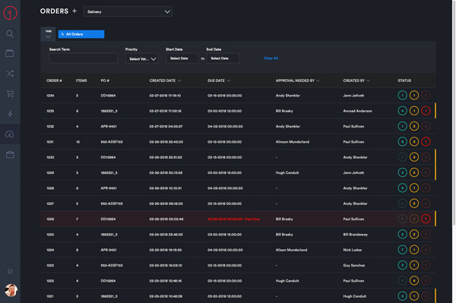Open the Delivery order type dropdown
This screenshot has width=456, height=303.
pos(128,11)
